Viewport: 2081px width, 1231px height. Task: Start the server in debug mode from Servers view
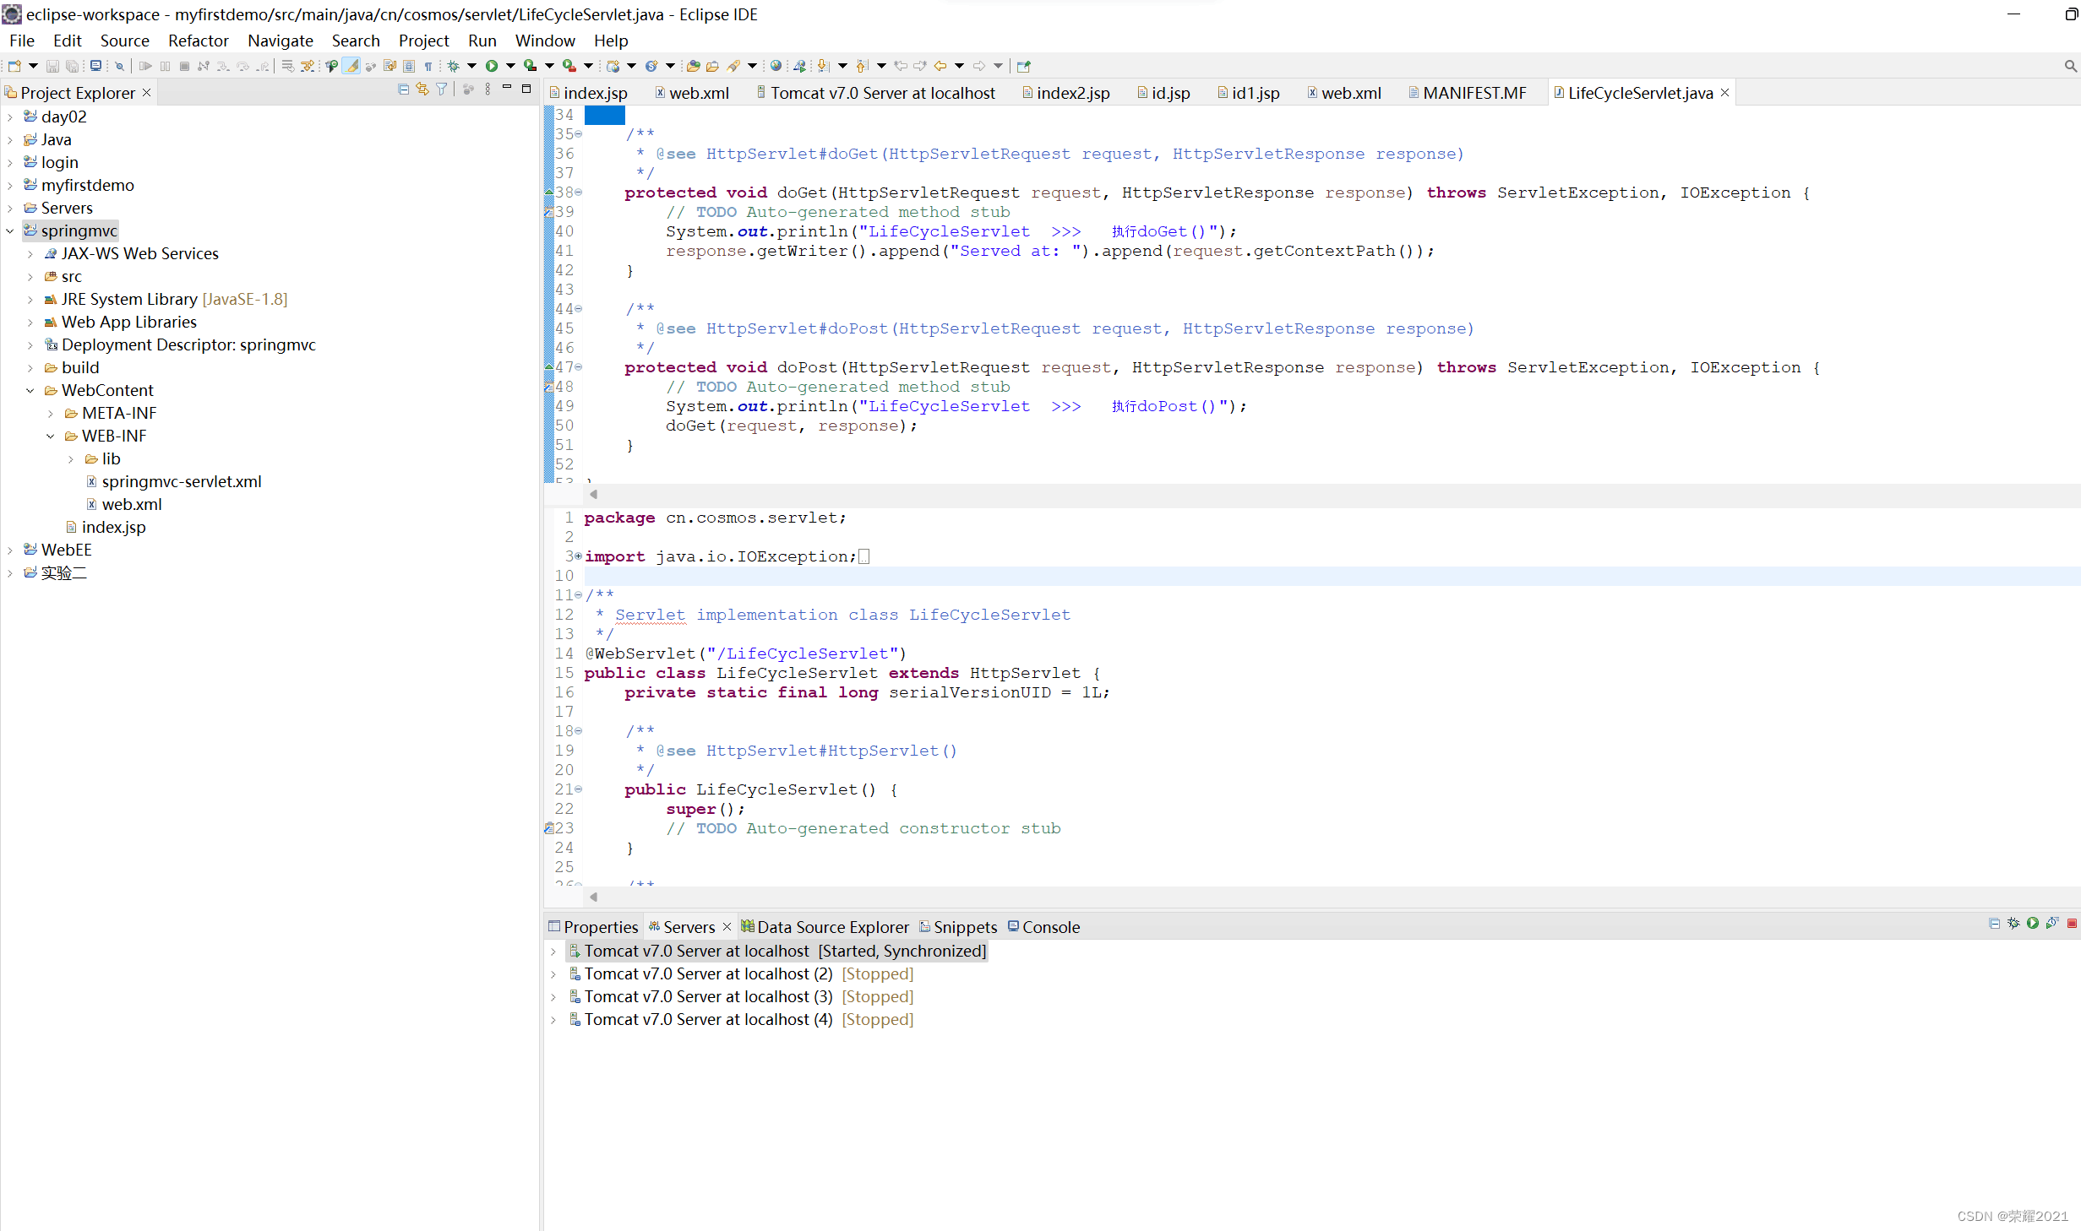(x=2013, y=924)
